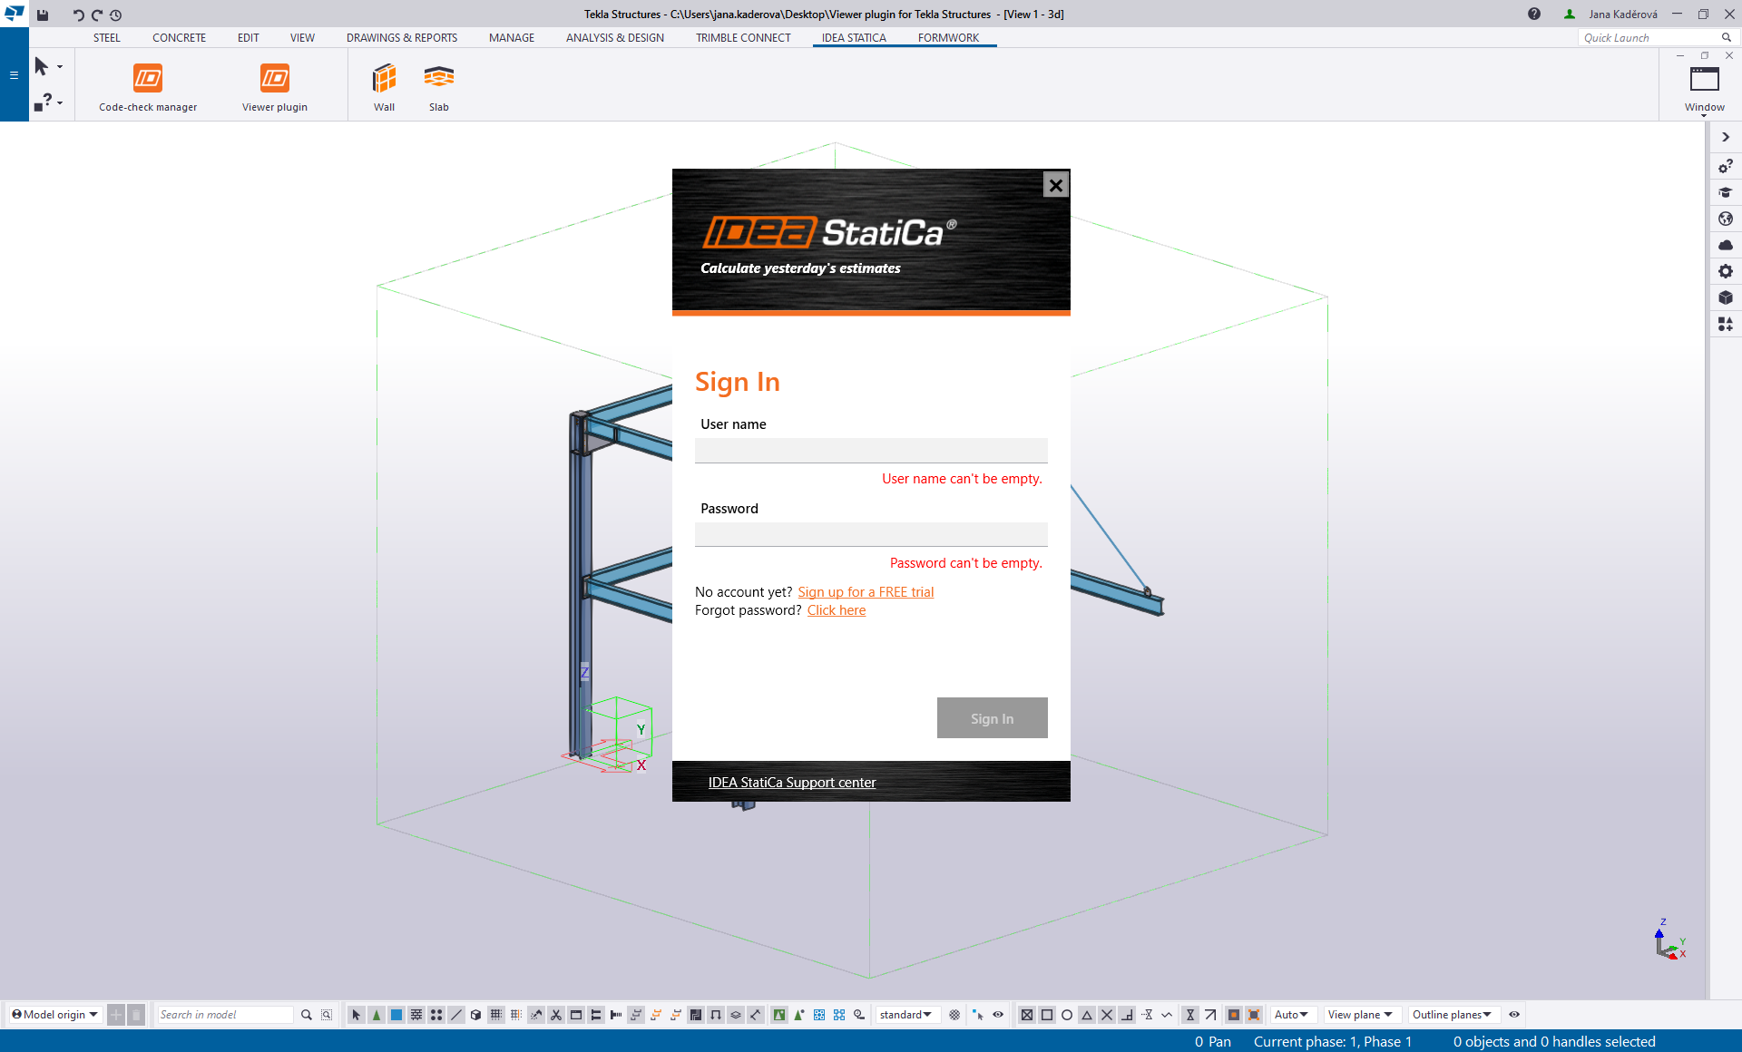Screen dimensions: 1742x1052
Task: Click the Tekla help question mark icon
Action: point(1533,14)
